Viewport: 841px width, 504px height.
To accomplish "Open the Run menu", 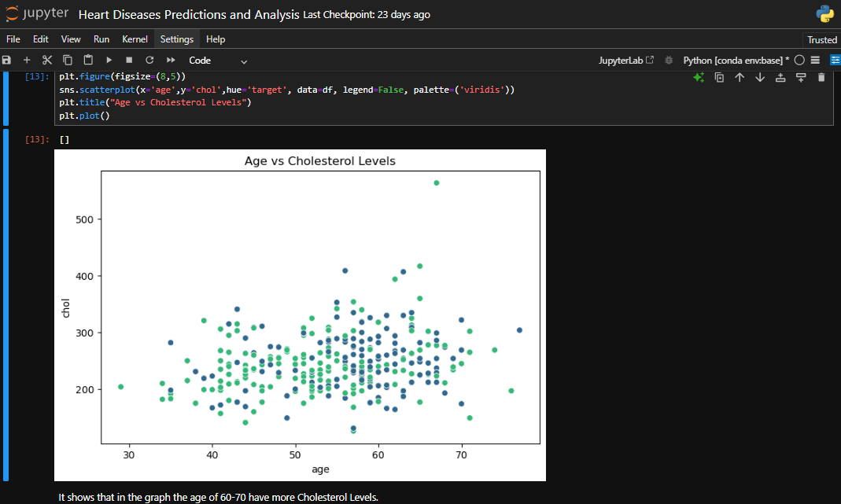I will 101,39.
